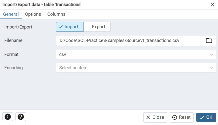Click the Encoding field label
This screenshot has width=218, height=125.
click(13, 68)
